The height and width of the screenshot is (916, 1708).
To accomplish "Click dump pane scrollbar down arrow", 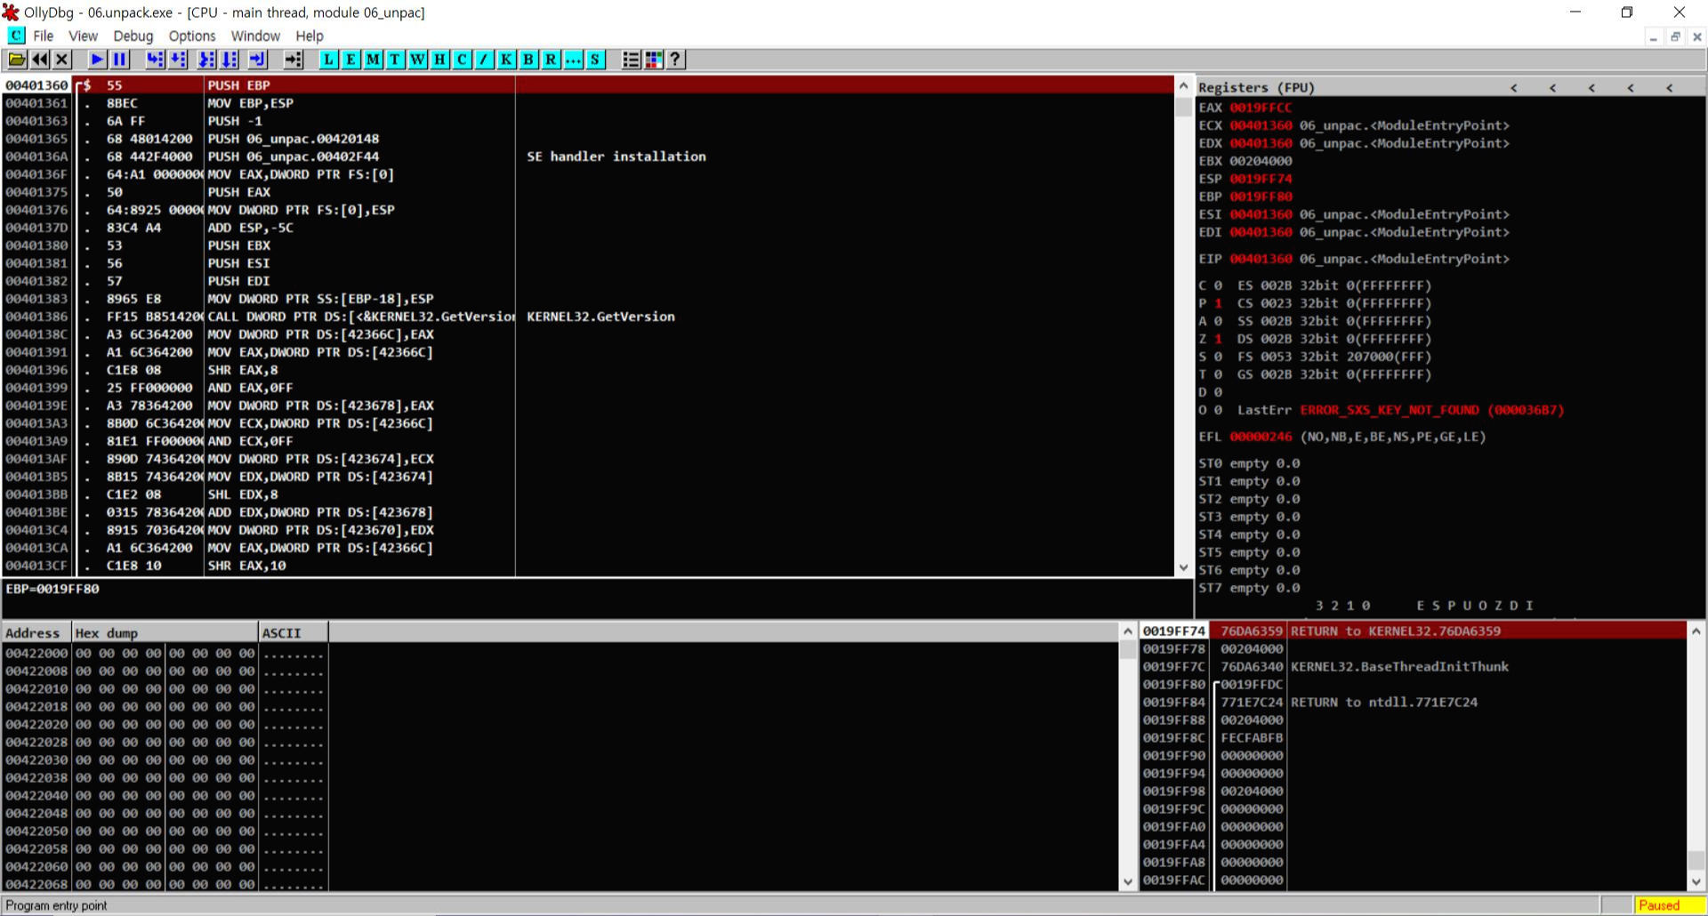I will 1128,882.
